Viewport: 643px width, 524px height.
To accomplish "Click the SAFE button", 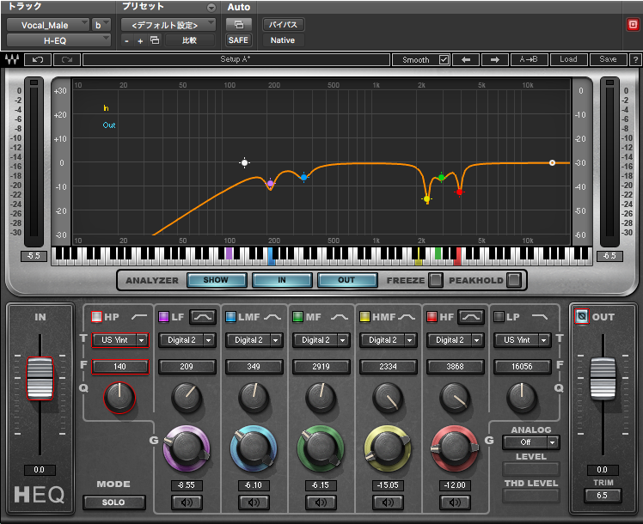I will click(x=238, y=40).
